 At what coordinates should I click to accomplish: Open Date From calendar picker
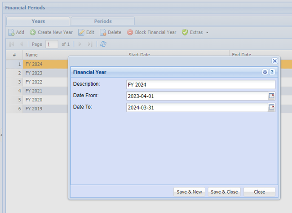[x=271, y=96]
